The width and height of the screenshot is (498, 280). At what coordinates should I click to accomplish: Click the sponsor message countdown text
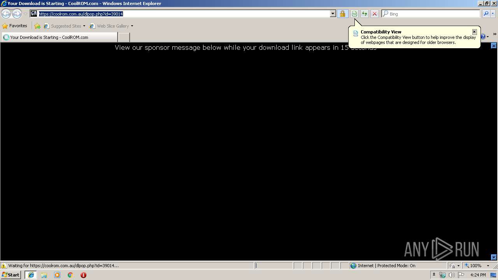pyautogui.click(x=245, y=47)
